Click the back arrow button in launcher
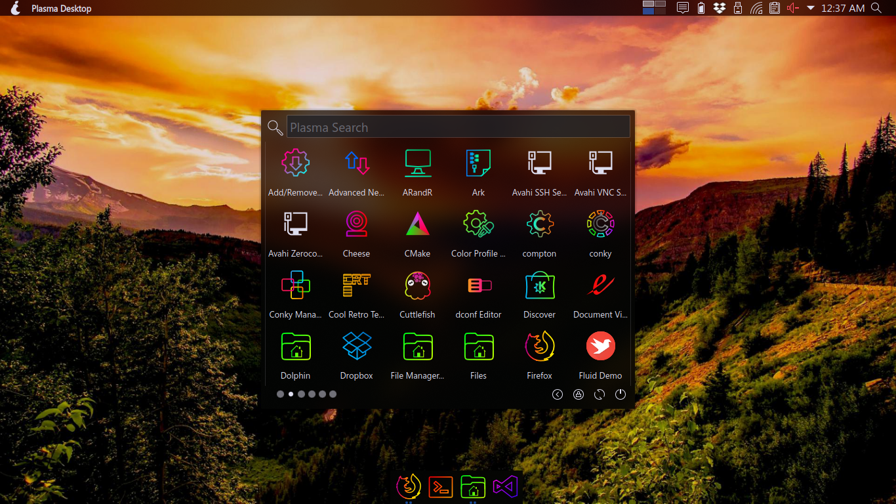 (558, 394)
